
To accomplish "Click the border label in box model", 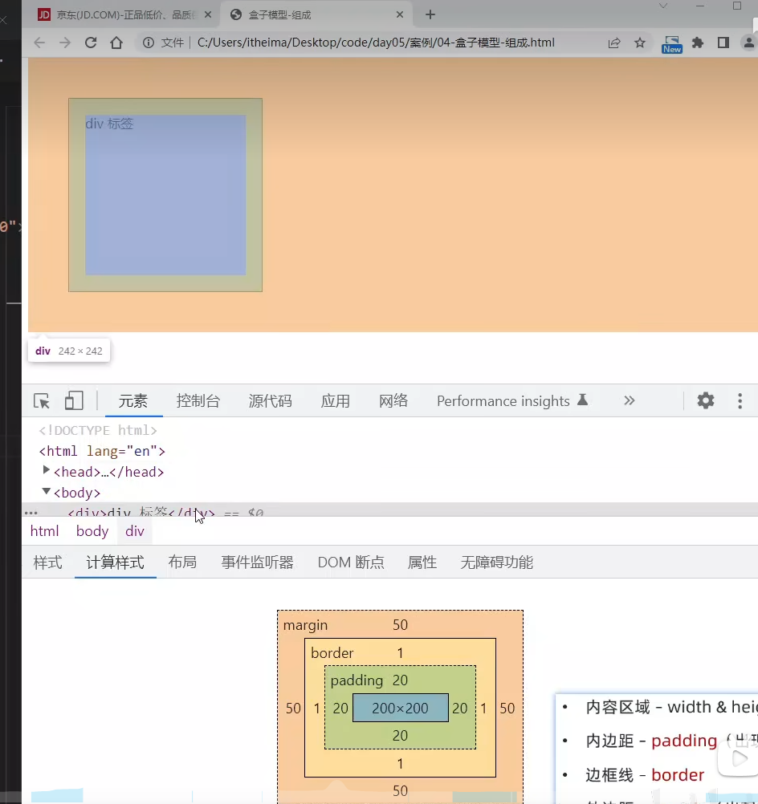I will pyautogui.click(x=332, y=652).
